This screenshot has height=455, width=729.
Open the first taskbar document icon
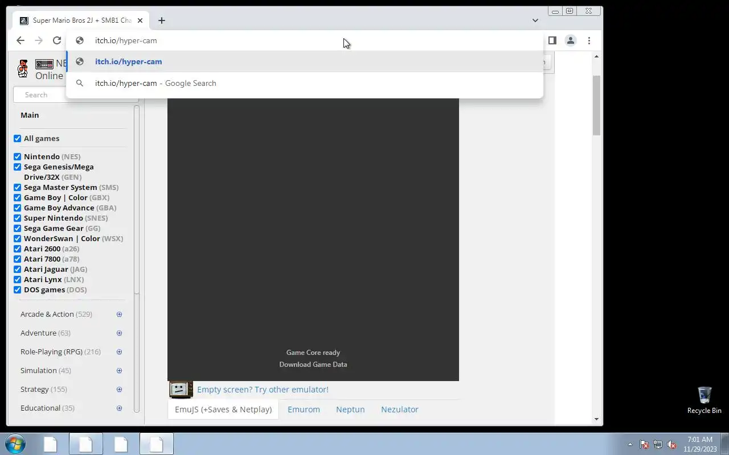click(x=50, y=444)
